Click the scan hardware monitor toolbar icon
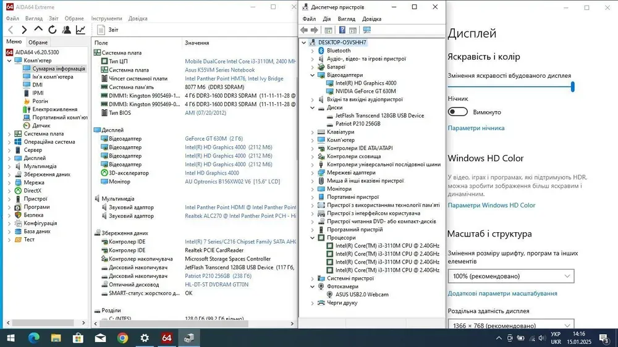Image resolution: width=618 pixels, height=347 pixels. [367, 30]
